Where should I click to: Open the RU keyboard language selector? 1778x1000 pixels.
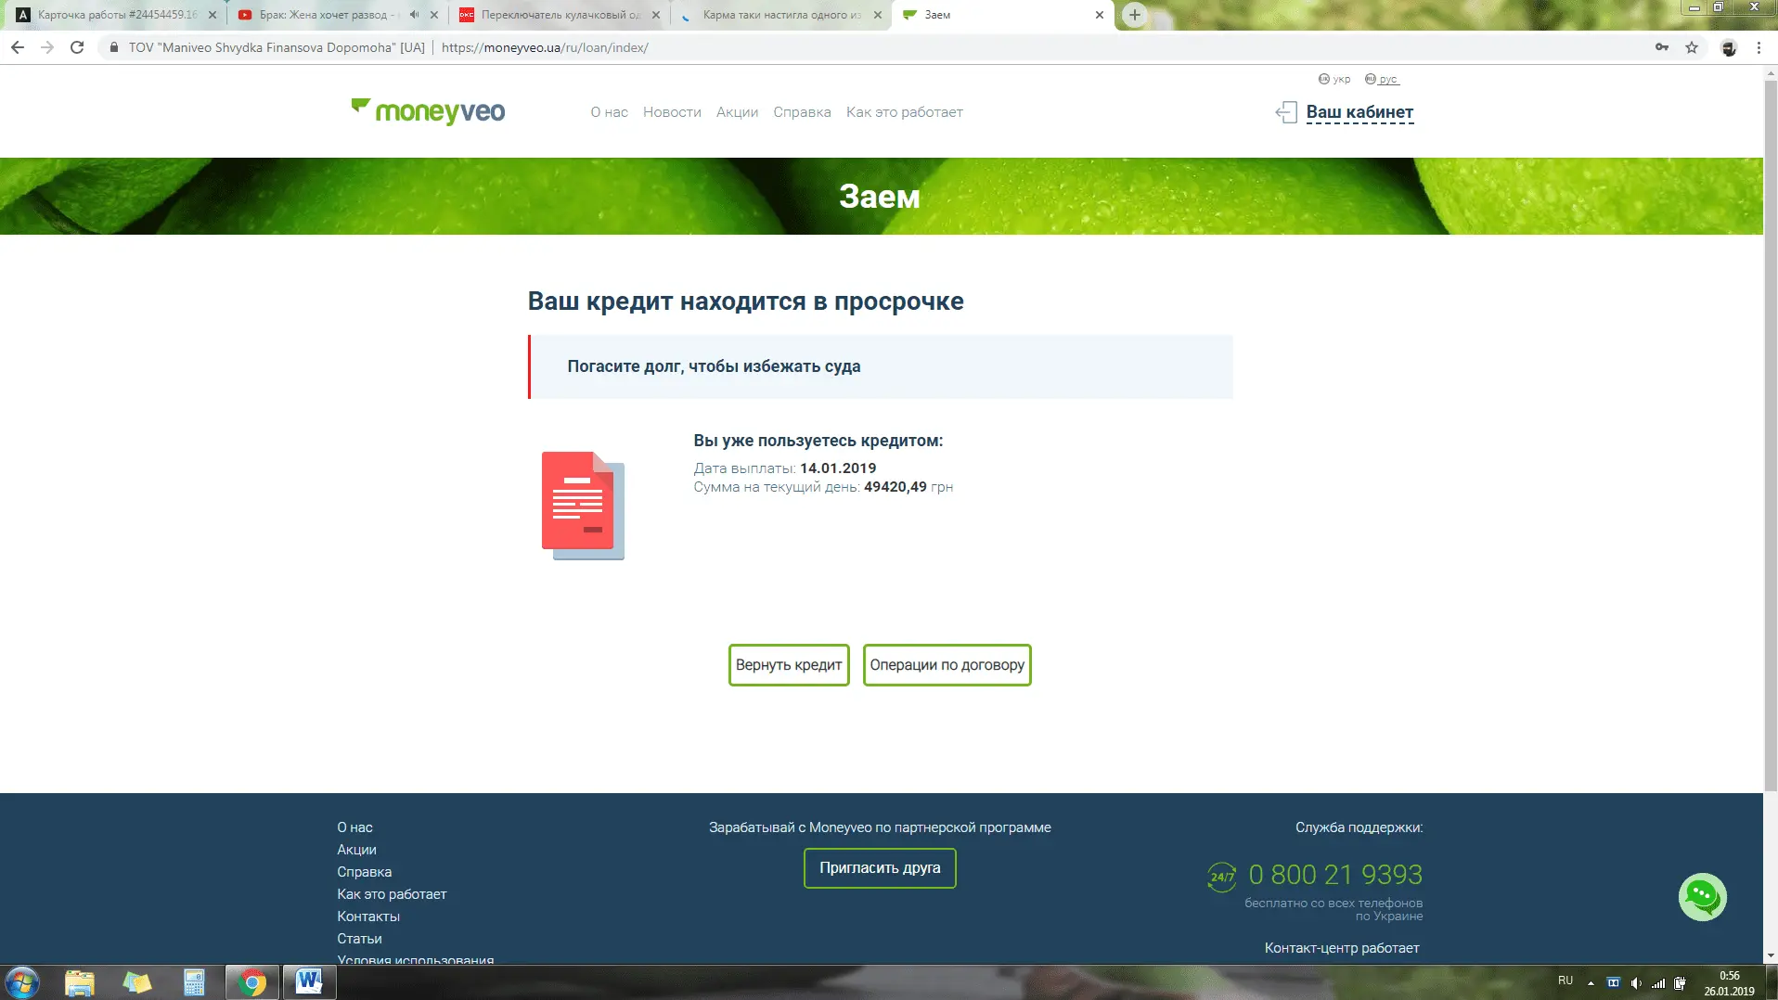pyautogui.click(x=1565, y=981)
